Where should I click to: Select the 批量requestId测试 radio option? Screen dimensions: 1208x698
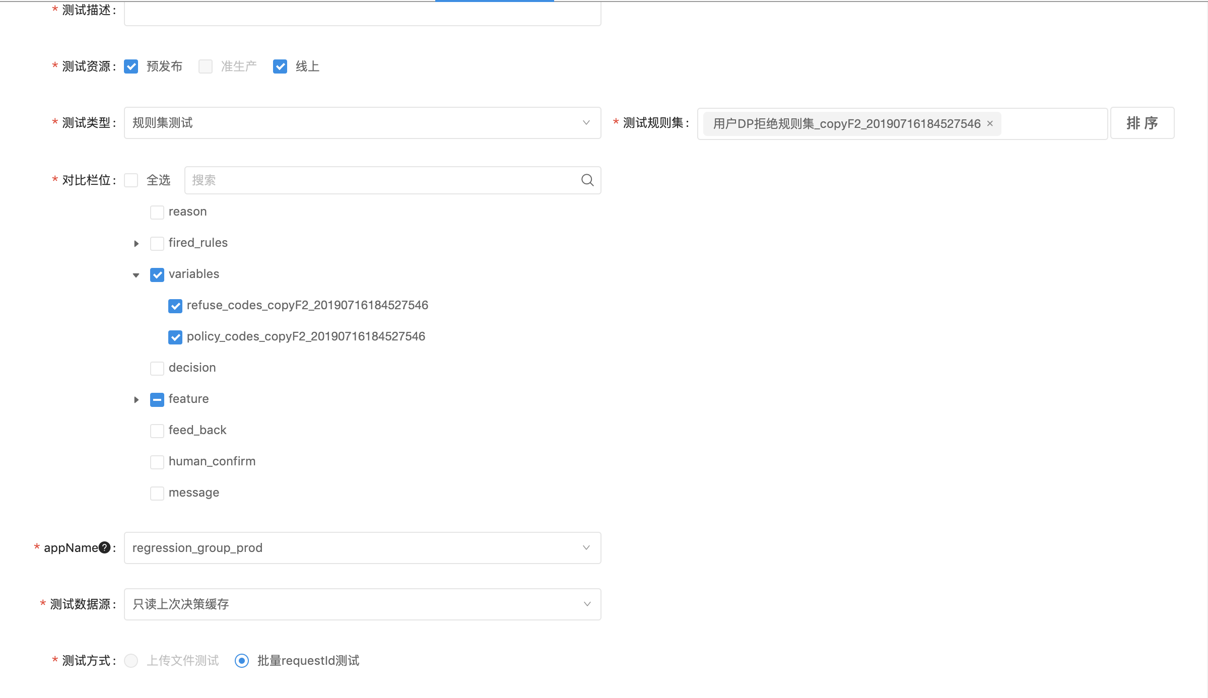coord(242,661)
